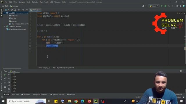Open Terminal tool window
The width and height of the screenshot is (186, 104).
(x=71, y=94)
